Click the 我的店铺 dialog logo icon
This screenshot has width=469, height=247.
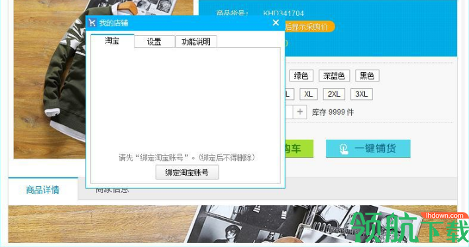click(92, 23)
